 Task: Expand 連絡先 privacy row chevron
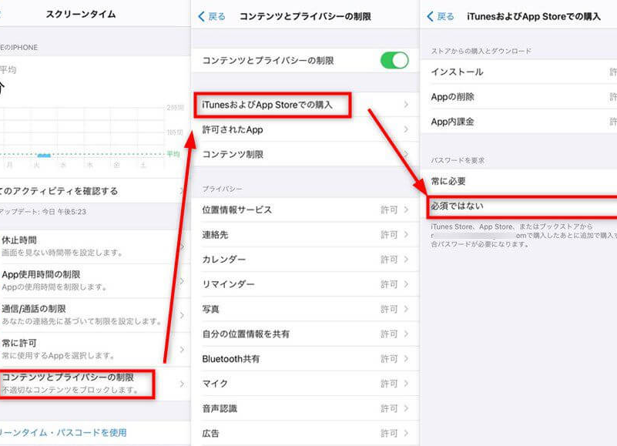[x=406, y=235]
